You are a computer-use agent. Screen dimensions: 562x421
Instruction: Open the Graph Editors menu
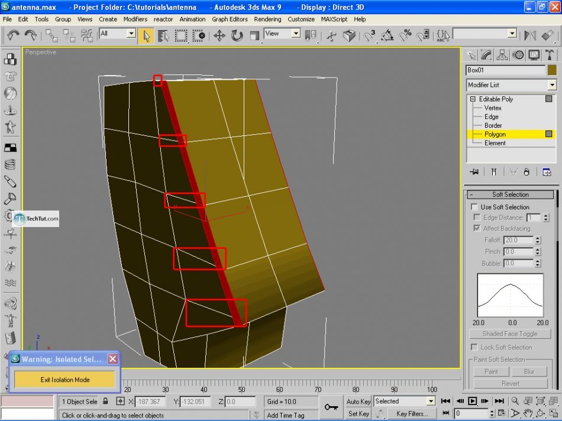pos(230,19)
